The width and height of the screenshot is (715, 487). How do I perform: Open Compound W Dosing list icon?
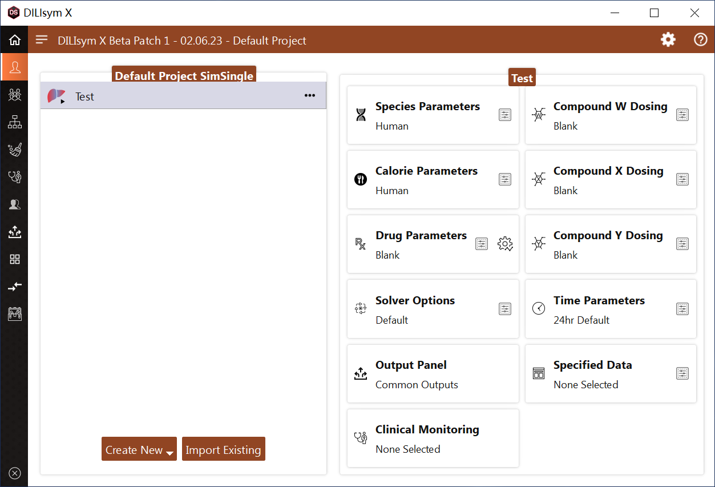[682, 115]
